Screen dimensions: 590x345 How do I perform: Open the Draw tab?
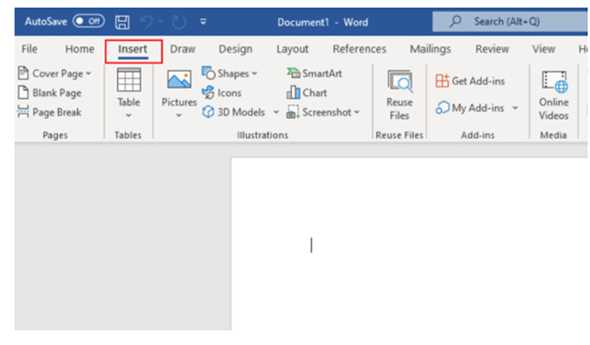point(182,49)
